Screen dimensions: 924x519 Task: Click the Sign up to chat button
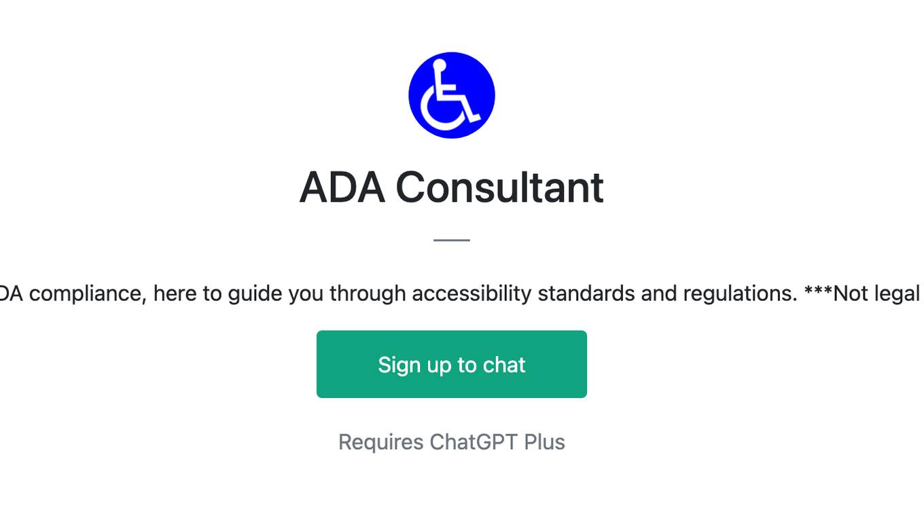(x=452, y=364)
